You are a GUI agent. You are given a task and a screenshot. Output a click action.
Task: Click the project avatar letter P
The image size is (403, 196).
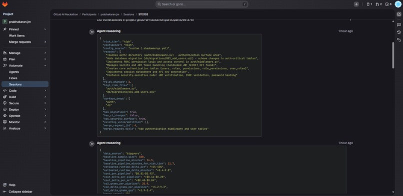pos(4,22)
